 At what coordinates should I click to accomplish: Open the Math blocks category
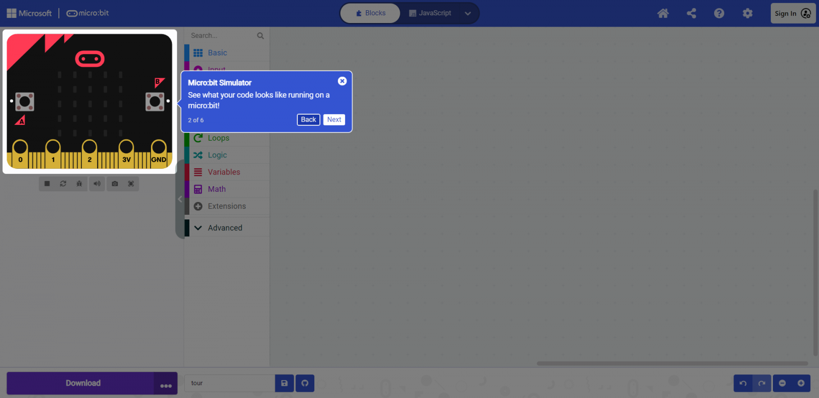tap(217, 189)
